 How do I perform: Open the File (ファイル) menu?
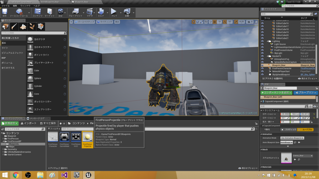click(x=6, y=6)
